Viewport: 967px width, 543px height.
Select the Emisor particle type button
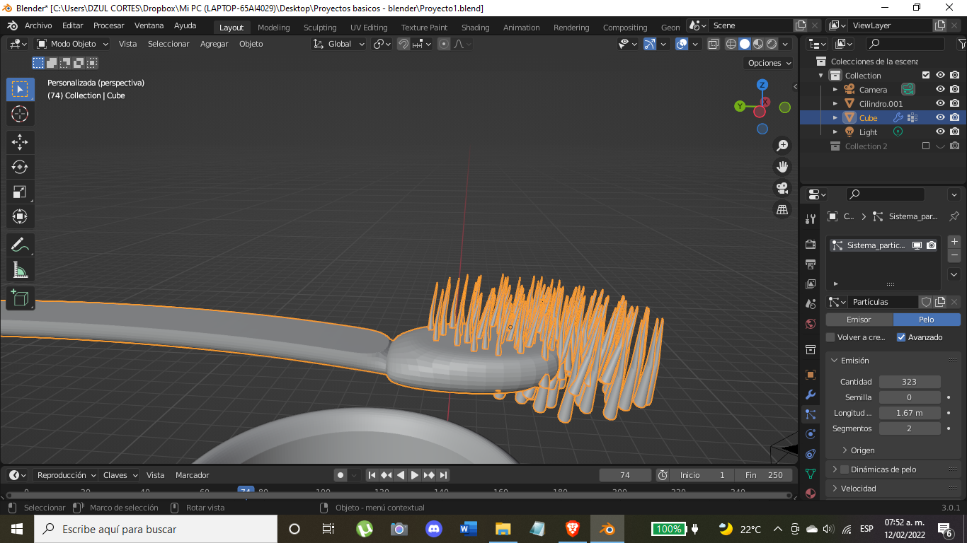pyautogui.click(x=859, y=320)
